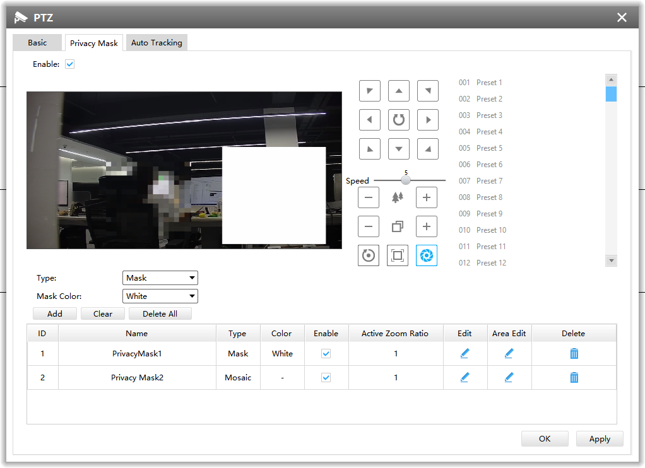
Task: Pan camera left with the left arrow
Action: (369, 119)
